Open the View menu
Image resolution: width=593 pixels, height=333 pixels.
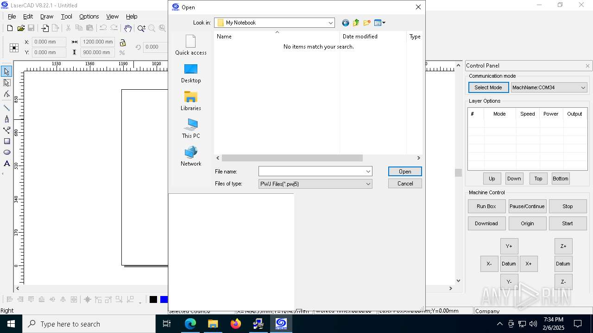[112, 16]
